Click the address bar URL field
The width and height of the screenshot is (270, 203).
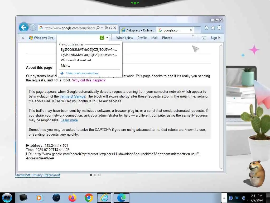click(69, 28)
